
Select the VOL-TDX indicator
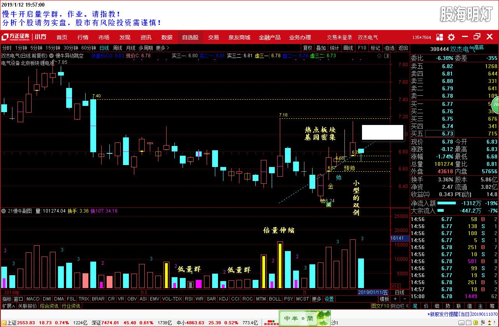click(172, 299)
